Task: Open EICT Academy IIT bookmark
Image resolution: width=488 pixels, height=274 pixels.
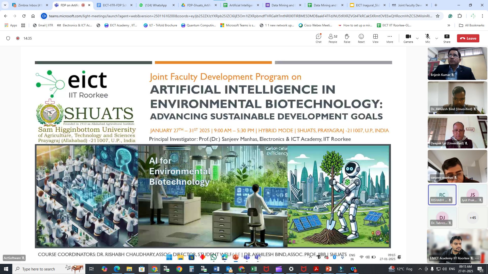Action: coord(121,25)
